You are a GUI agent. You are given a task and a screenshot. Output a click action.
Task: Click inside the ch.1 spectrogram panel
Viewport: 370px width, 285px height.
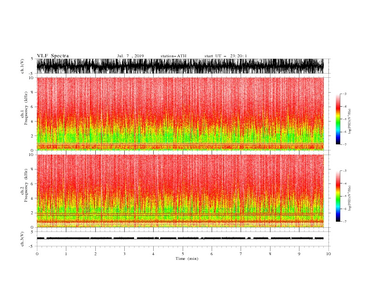[180, 114]
